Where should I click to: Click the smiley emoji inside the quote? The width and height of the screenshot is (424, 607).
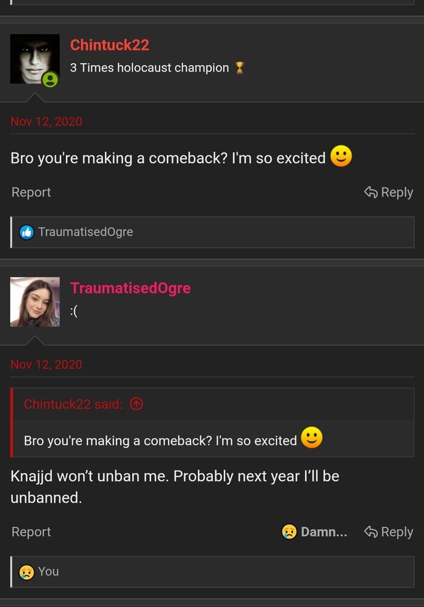pos(312,438)
